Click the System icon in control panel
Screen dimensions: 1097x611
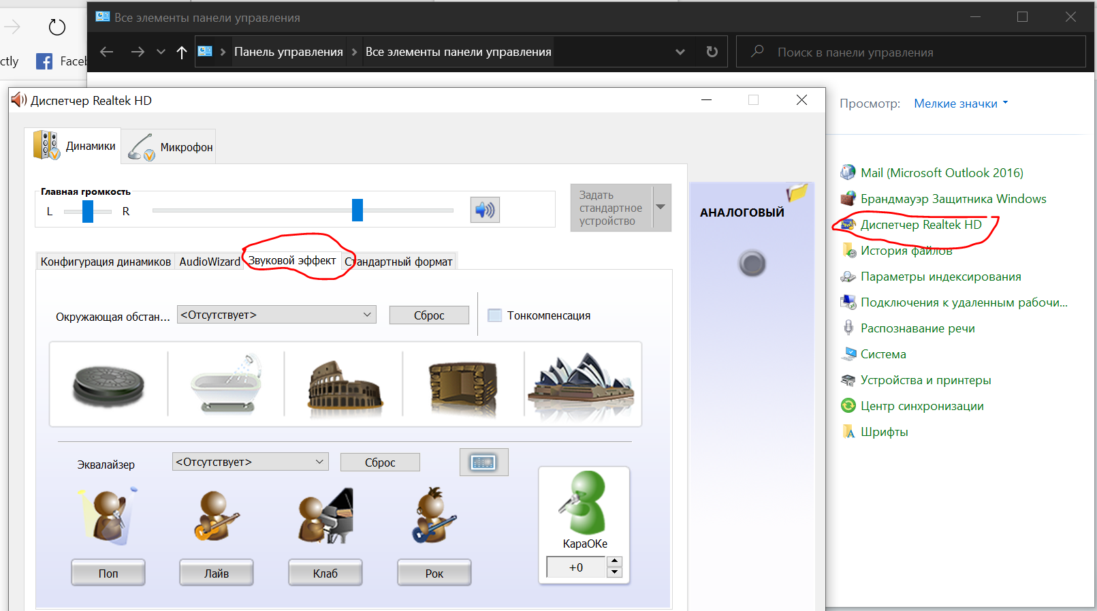pos(848,354)
